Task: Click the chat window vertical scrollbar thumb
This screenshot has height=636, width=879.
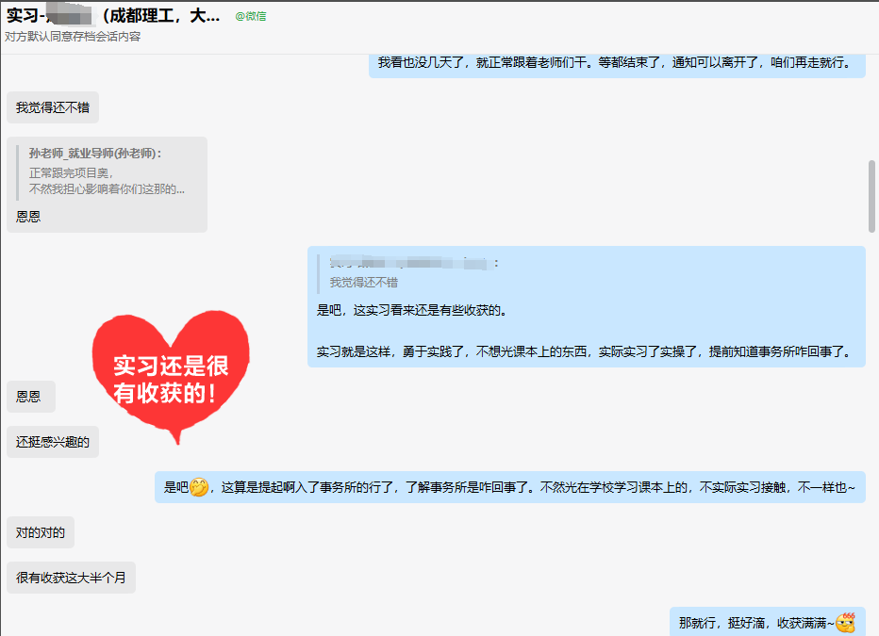Action: [871, 196]
